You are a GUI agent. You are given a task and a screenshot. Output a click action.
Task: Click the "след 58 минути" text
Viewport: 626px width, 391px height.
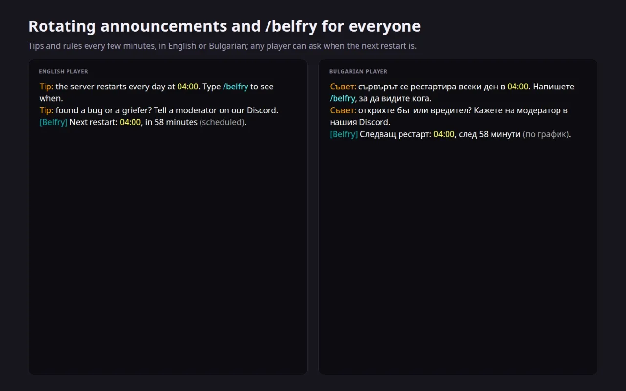[490, 134]
